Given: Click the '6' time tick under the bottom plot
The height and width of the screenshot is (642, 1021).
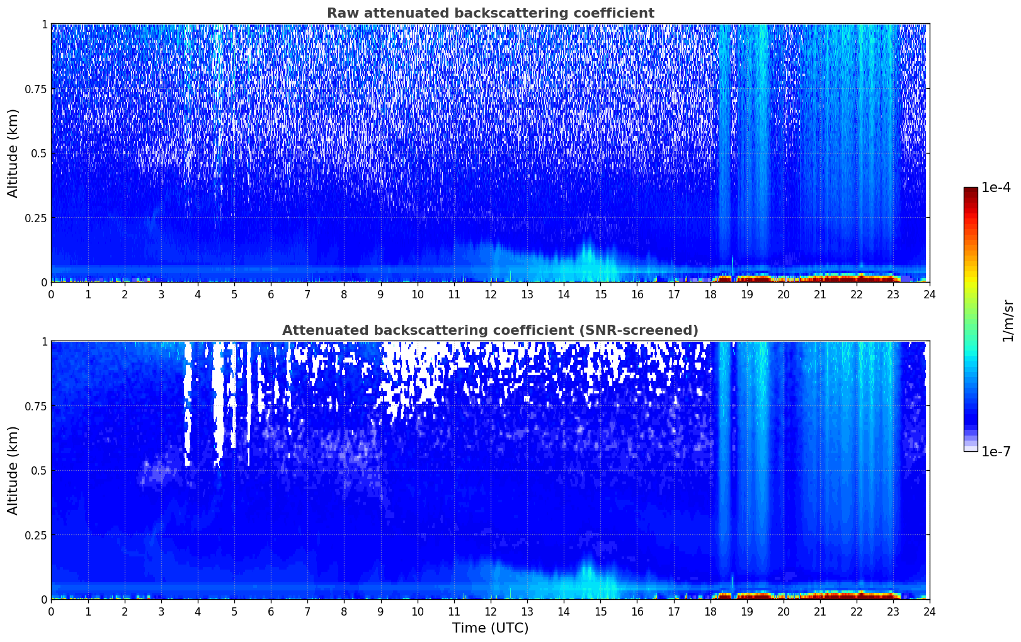Looking at the screenshot, I should tap(271, 611).
